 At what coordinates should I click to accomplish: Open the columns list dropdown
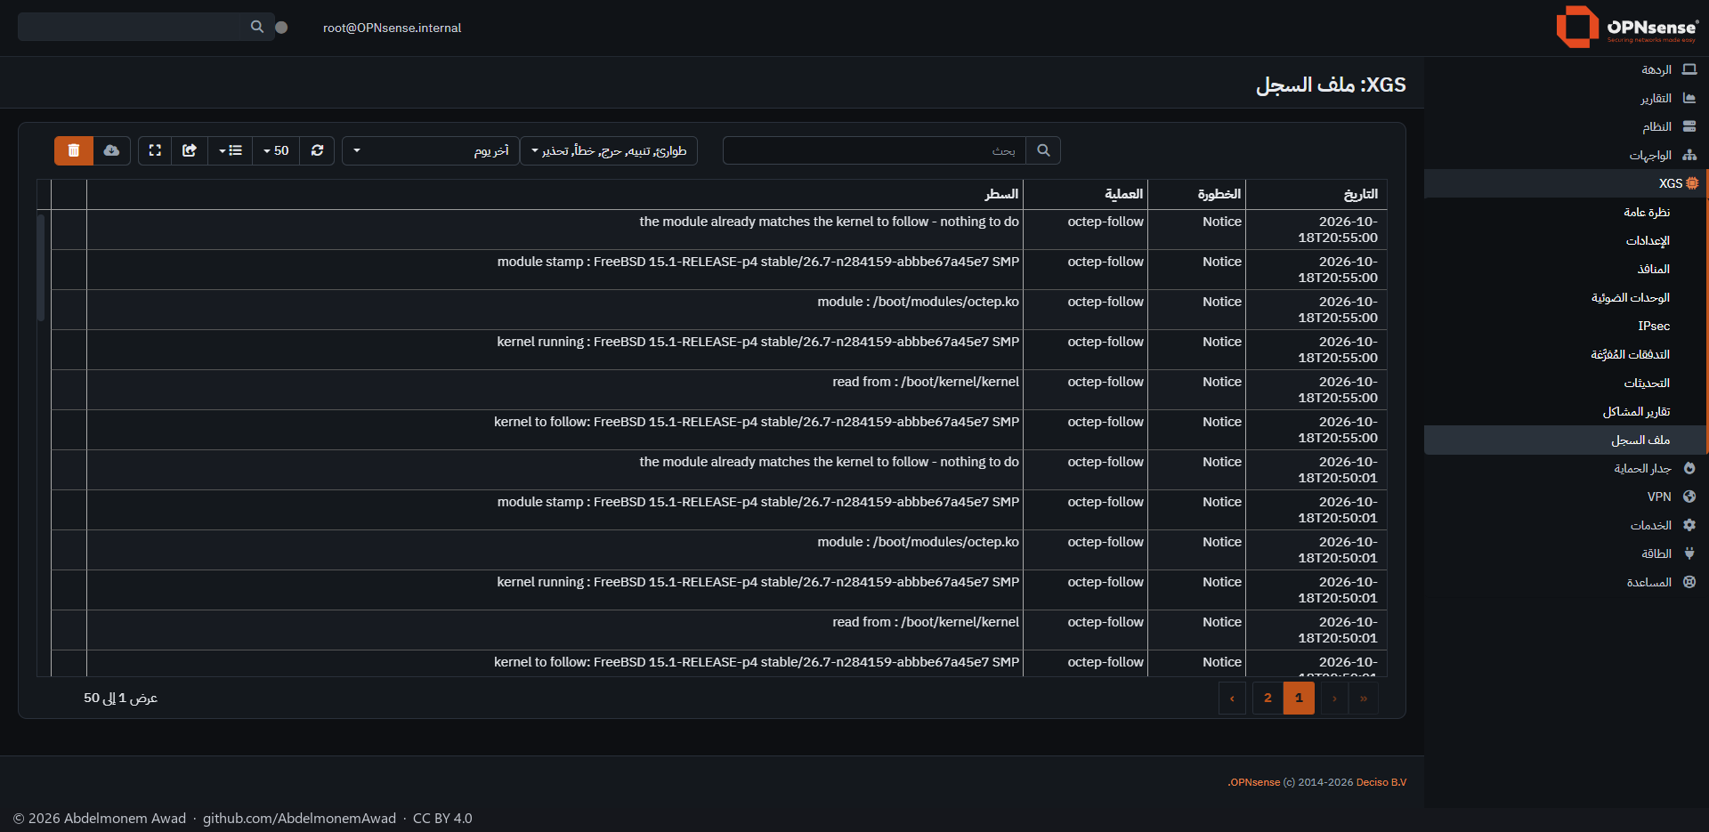tap(231, 150)
